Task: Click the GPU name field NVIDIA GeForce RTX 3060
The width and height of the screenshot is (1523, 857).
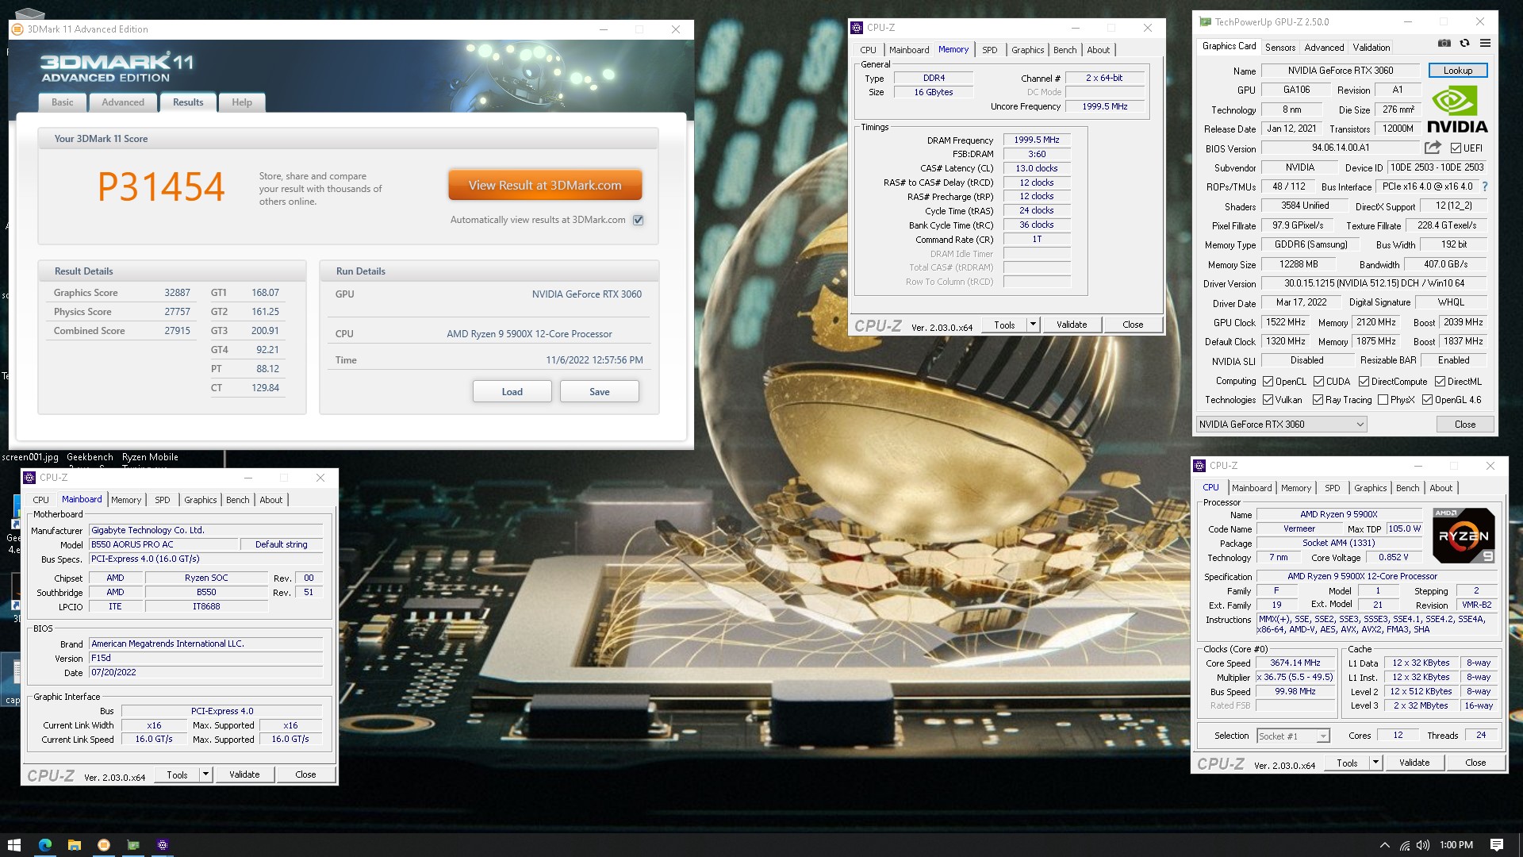Action: [x=1340, y=71]
